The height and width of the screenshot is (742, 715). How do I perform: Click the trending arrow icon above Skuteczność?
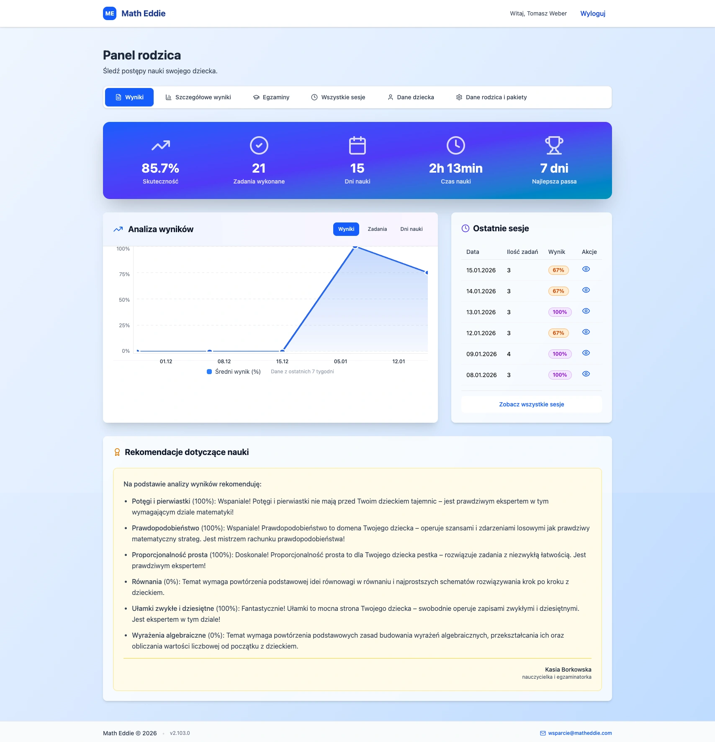[161, 145]
